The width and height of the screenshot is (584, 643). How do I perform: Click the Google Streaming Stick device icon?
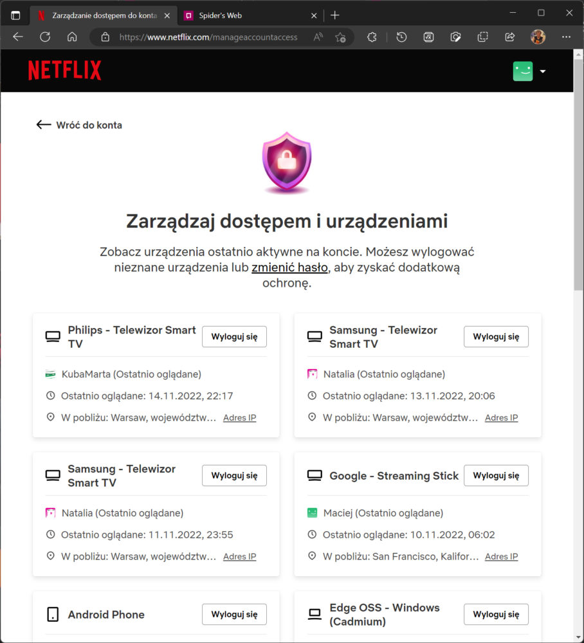[315, 476]
